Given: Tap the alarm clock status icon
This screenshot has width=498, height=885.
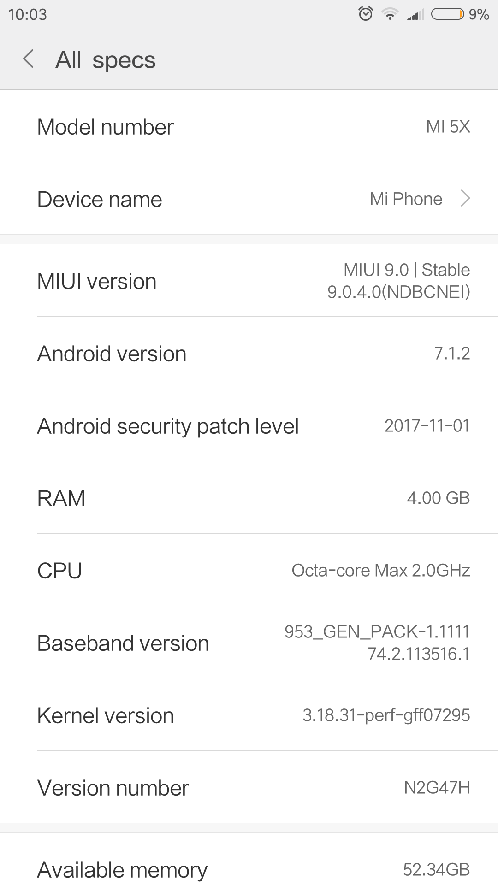Looking at the screenshot, I should click(x=366, y=14).
